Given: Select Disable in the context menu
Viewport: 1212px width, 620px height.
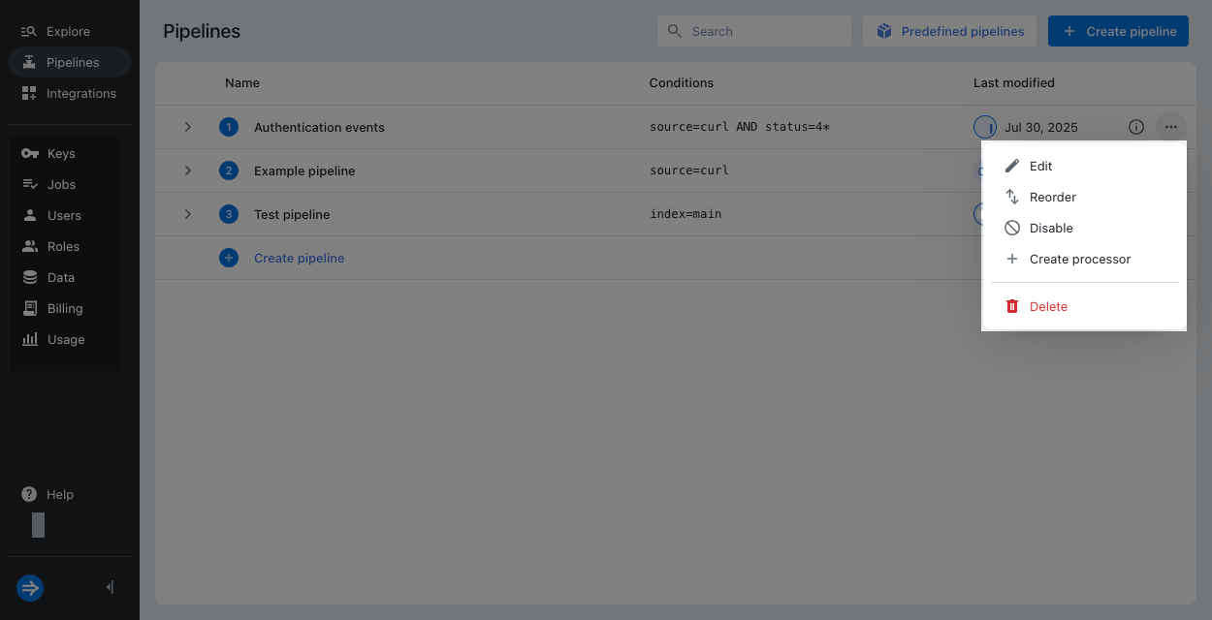Looking at the screenshot, I should point(1051,229).
